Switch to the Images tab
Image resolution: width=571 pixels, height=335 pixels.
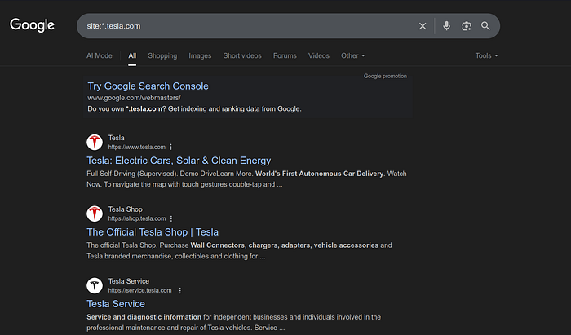(200, 55)
